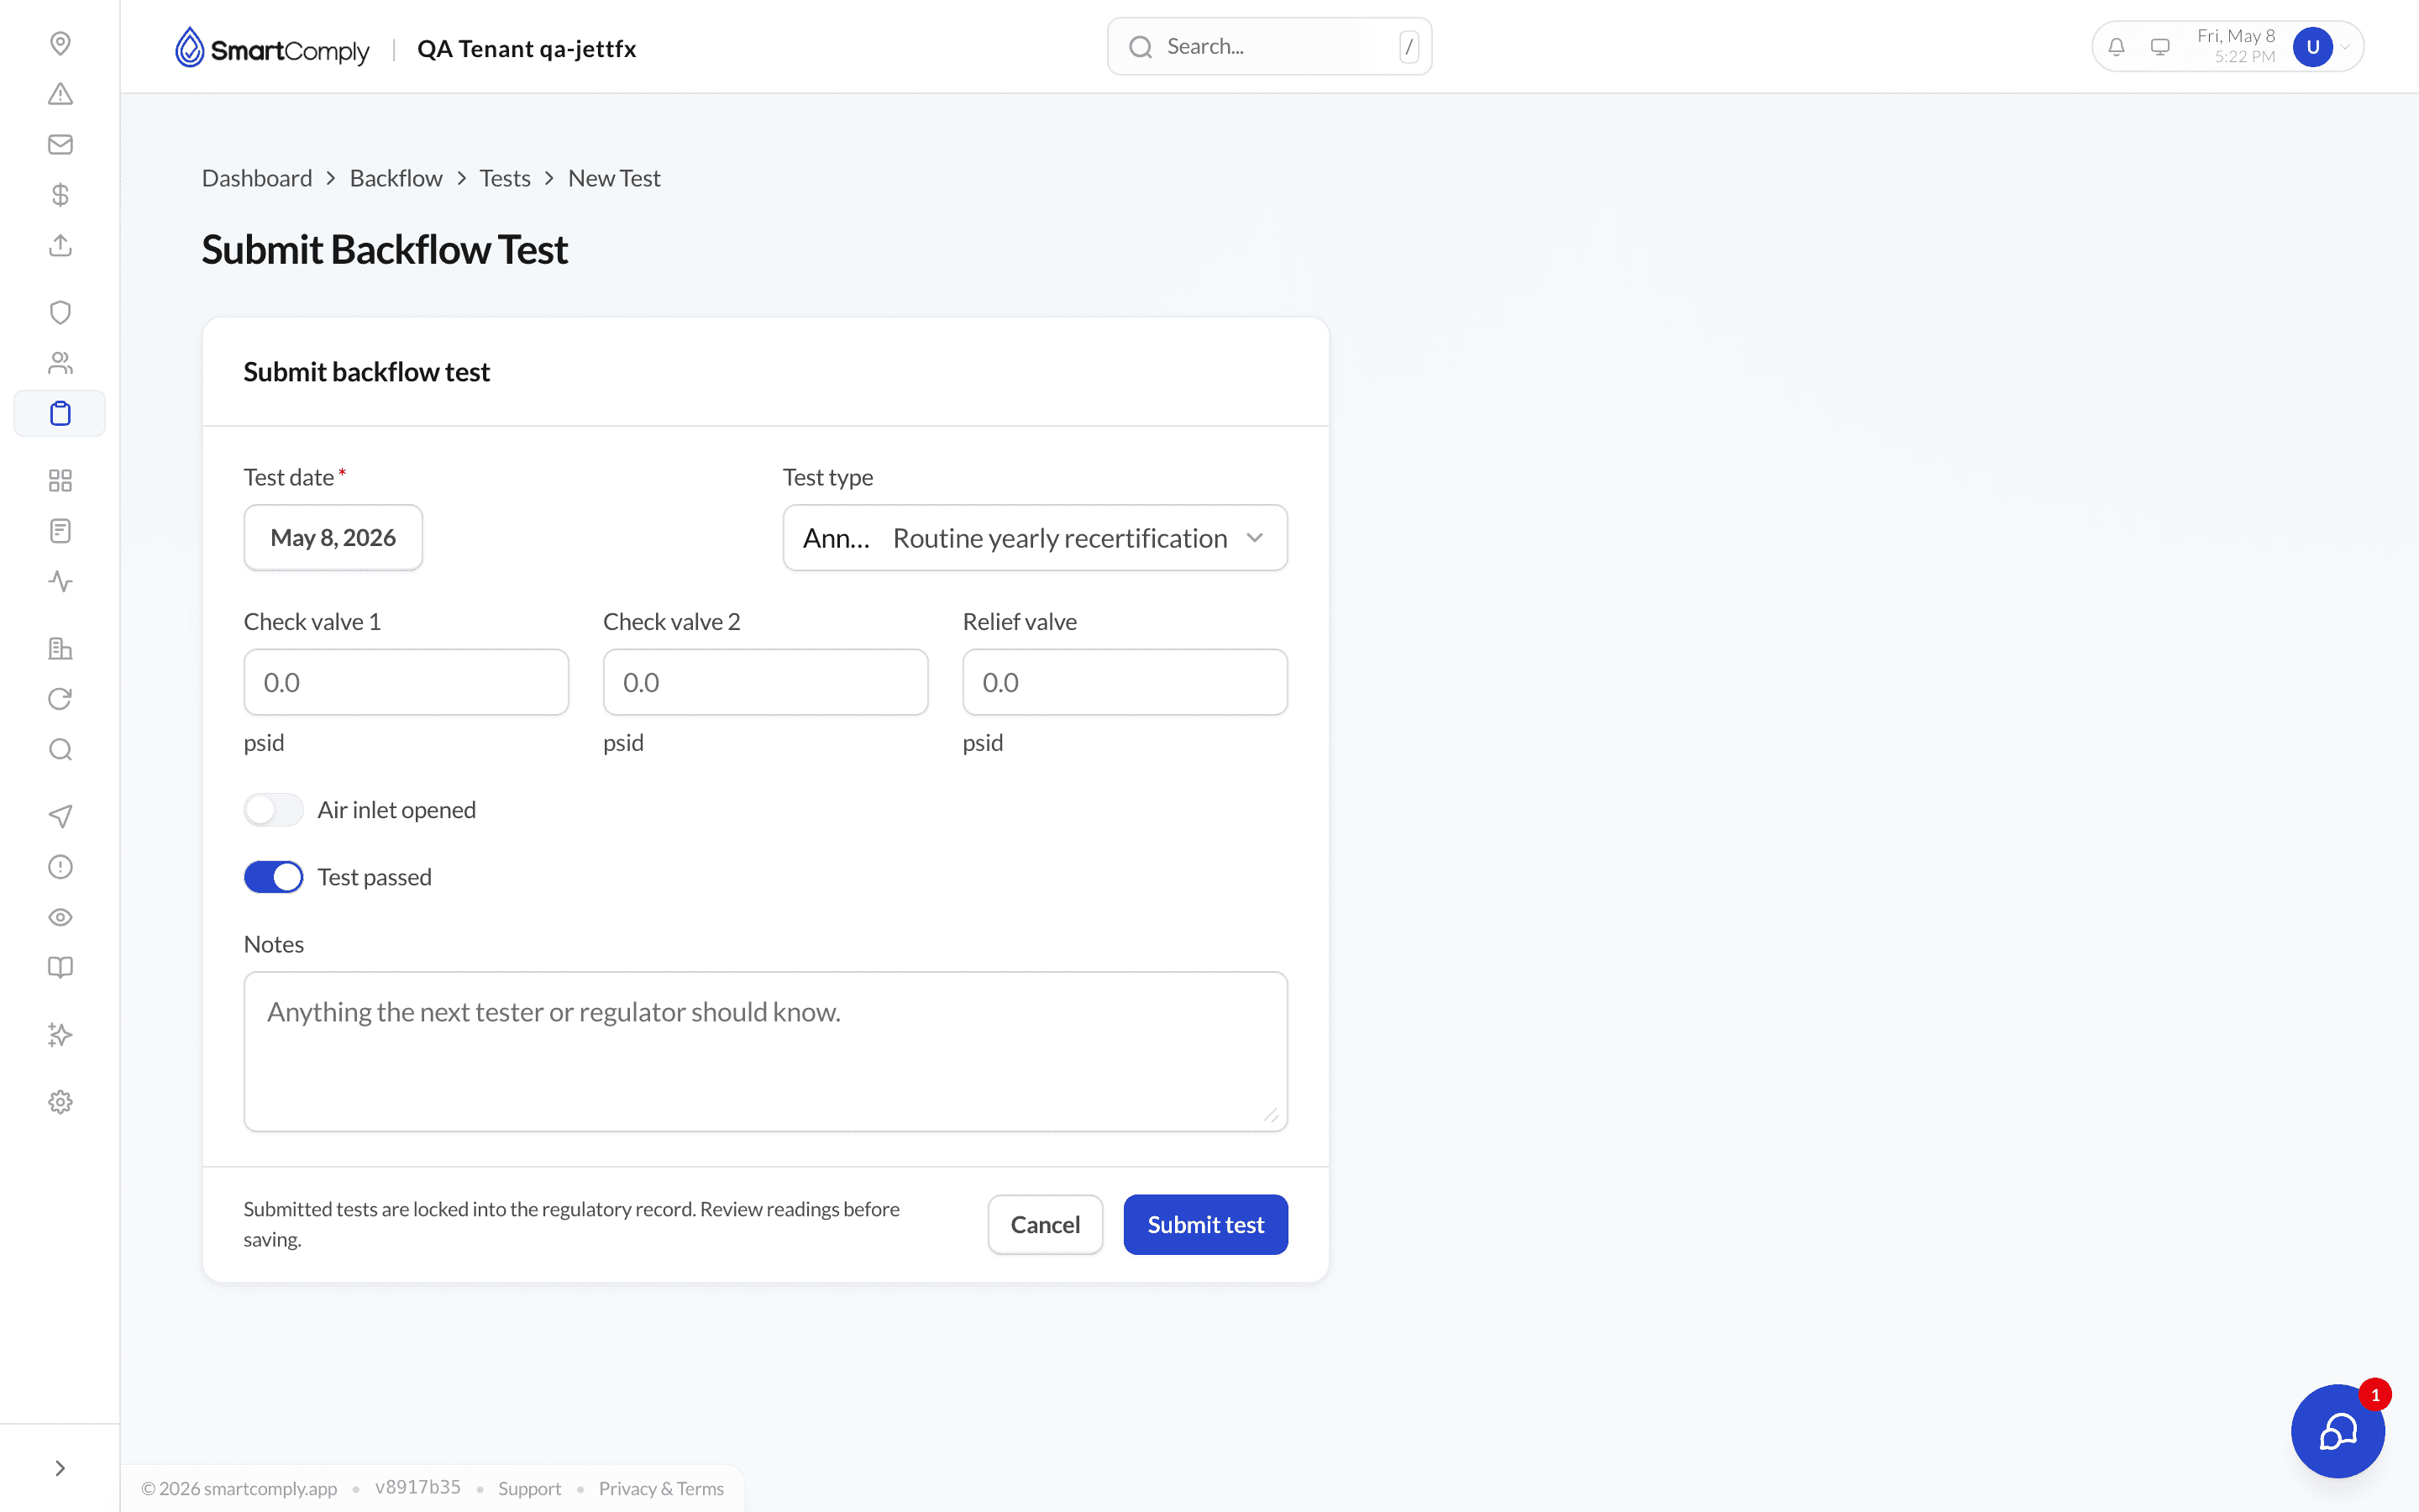Open the map pin sidebar icon
The width and height of the screenshot is (2419, 1512).
pyautogui.click(x=60, y=43)
